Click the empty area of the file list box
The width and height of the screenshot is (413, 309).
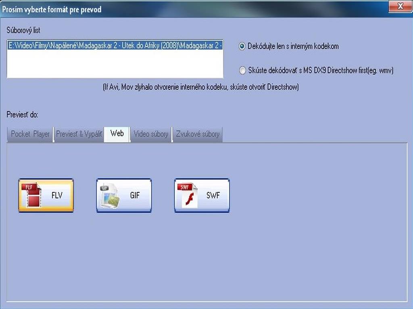pos(115,64)
